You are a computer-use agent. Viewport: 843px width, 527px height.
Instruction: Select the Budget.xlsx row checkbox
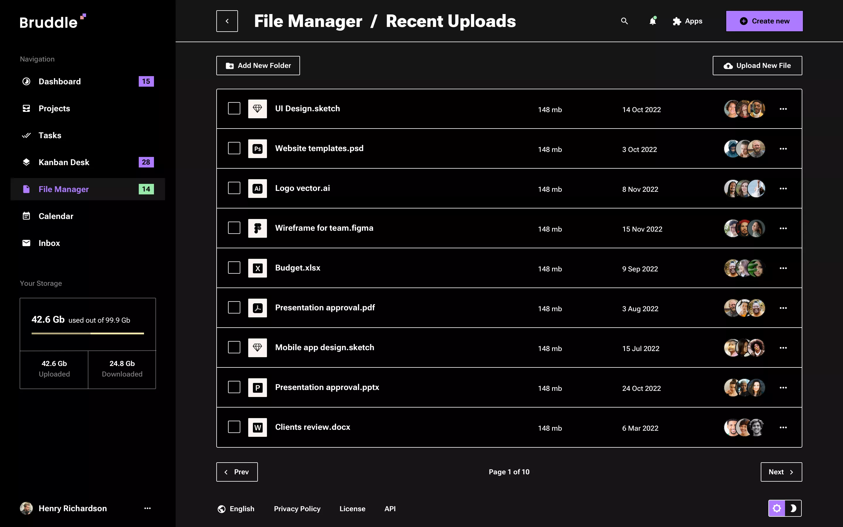point(234,268)
